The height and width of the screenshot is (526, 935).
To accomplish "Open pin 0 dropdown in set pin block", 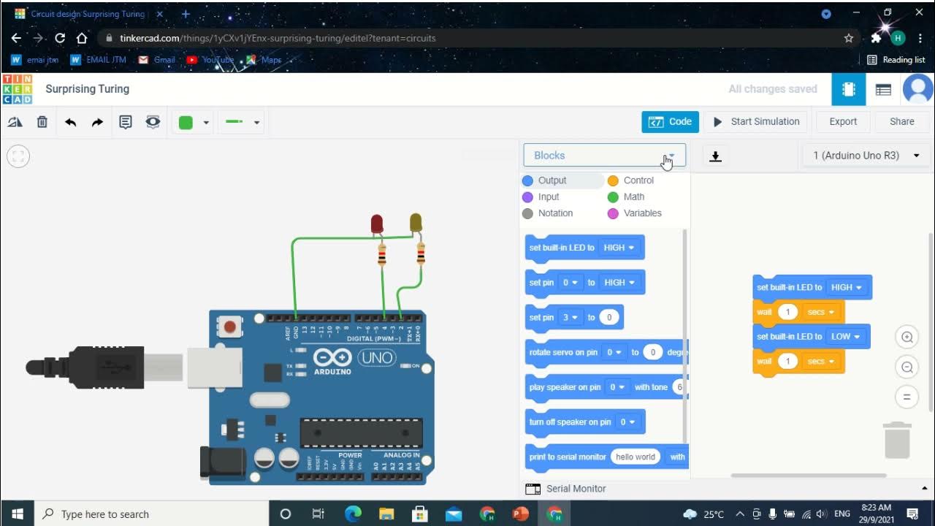I will click(570, 283).
